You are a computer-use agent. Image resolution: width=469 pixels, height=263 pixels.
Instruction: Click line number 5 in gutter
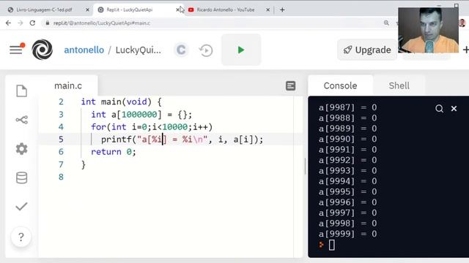point(61,140)
